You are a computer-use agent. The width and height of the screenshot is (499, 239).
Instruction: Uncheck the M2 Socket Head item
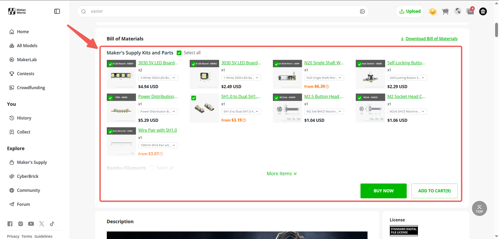[360, 98]
